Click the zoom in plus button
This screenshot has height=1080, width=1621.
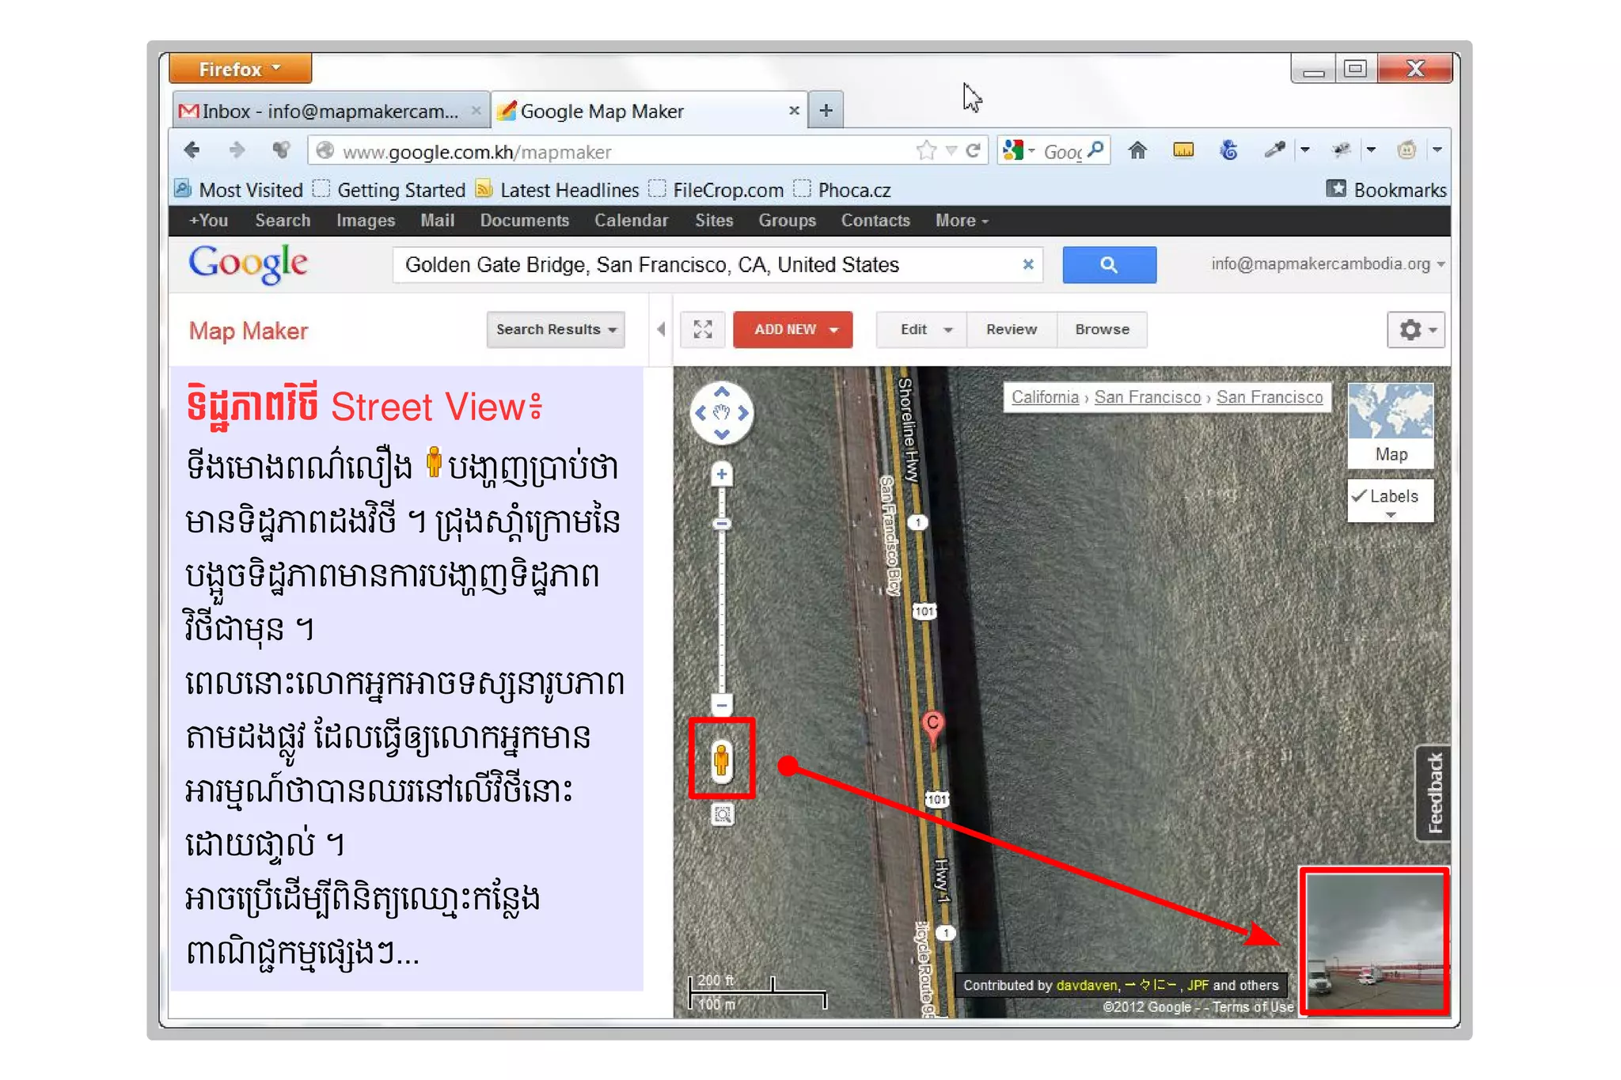(721, 475)
